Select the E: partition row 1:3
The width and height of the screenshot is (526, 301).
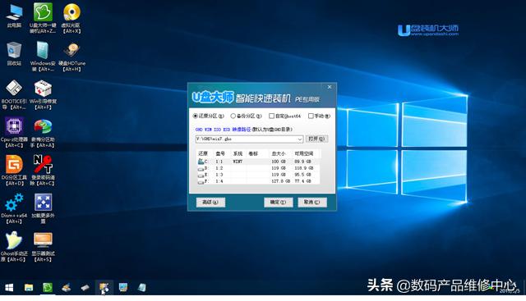(257, 175)
